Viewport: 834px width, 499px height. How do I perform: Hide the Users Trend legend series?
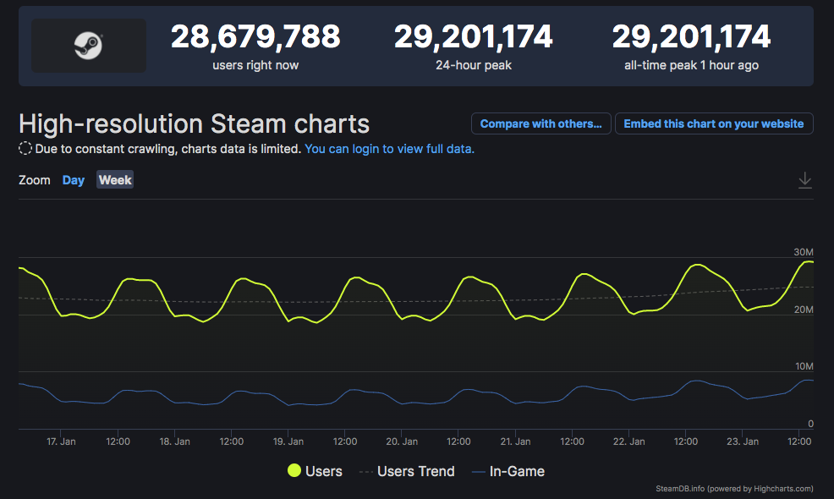pyautogui.click(x=407, y=471)
